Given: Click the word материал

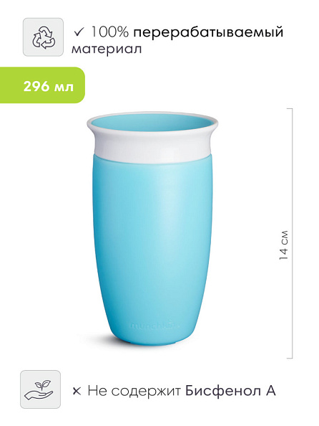Looking at the screenshot, I should point(107,49).
